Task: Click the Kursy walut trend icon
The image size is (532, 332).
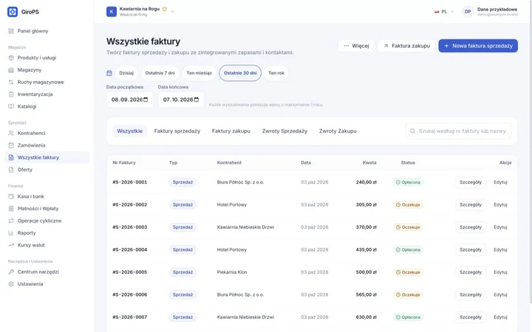Action: tap(11, 245)
